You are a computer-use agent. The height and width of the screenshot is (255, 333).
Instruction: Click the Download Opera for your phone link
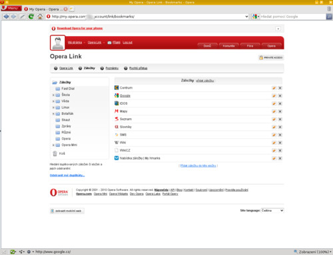tap(80, 28)
